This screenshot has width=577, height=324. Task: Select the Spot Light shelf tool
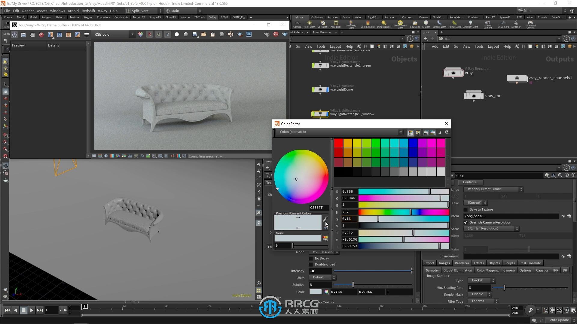(x=323, y=24)
